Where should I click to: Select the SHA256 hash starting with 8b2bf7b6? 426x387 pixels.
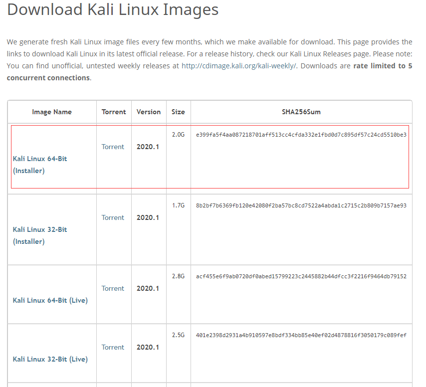tap(301, 205)
